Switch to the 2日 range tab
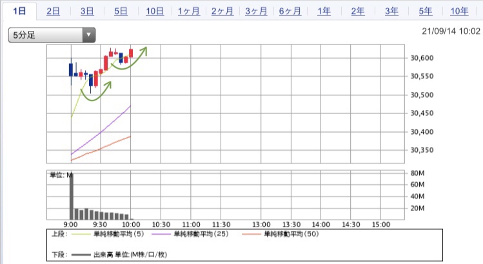This screenshot has height=264, width=483. click(54, 11)
